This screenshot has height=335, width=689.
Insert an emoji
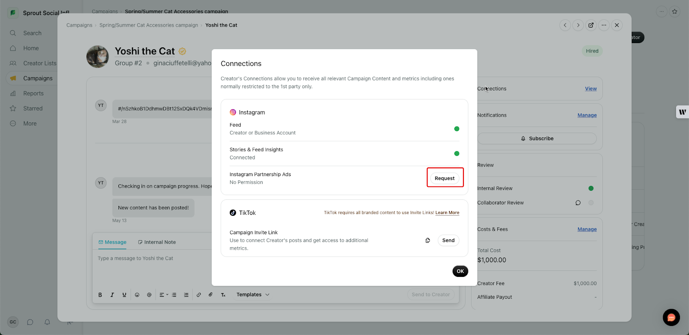click(x=137, y=295)
